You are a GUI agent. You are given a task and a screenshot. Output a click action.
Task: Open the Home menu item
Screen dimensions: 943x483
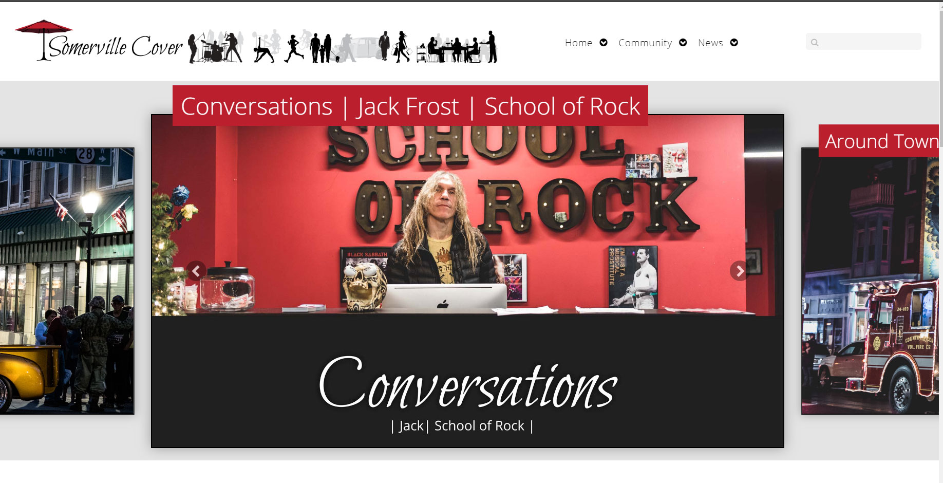click(578, 43)
